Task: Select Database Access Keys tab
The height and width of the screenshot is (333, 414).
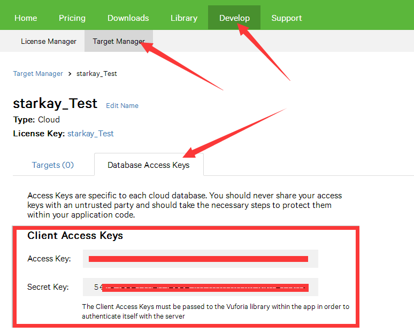Action: 149,165
